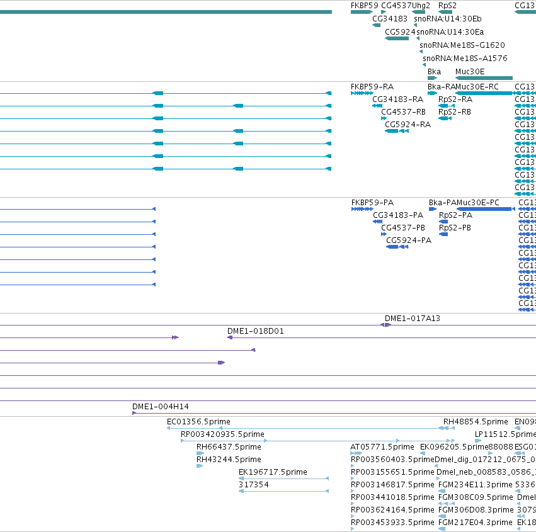536x532 pixels.
Task: Click the RP003146817.5prime EST label
Action: click(x=392, y=485)
